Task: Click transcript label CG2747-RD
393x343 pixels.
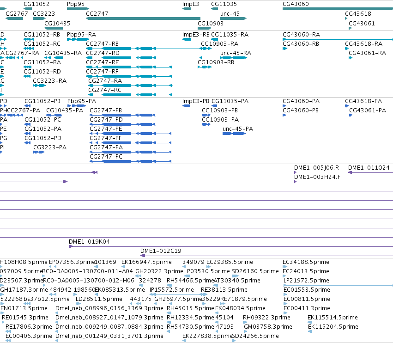Action: pos(103,53)
